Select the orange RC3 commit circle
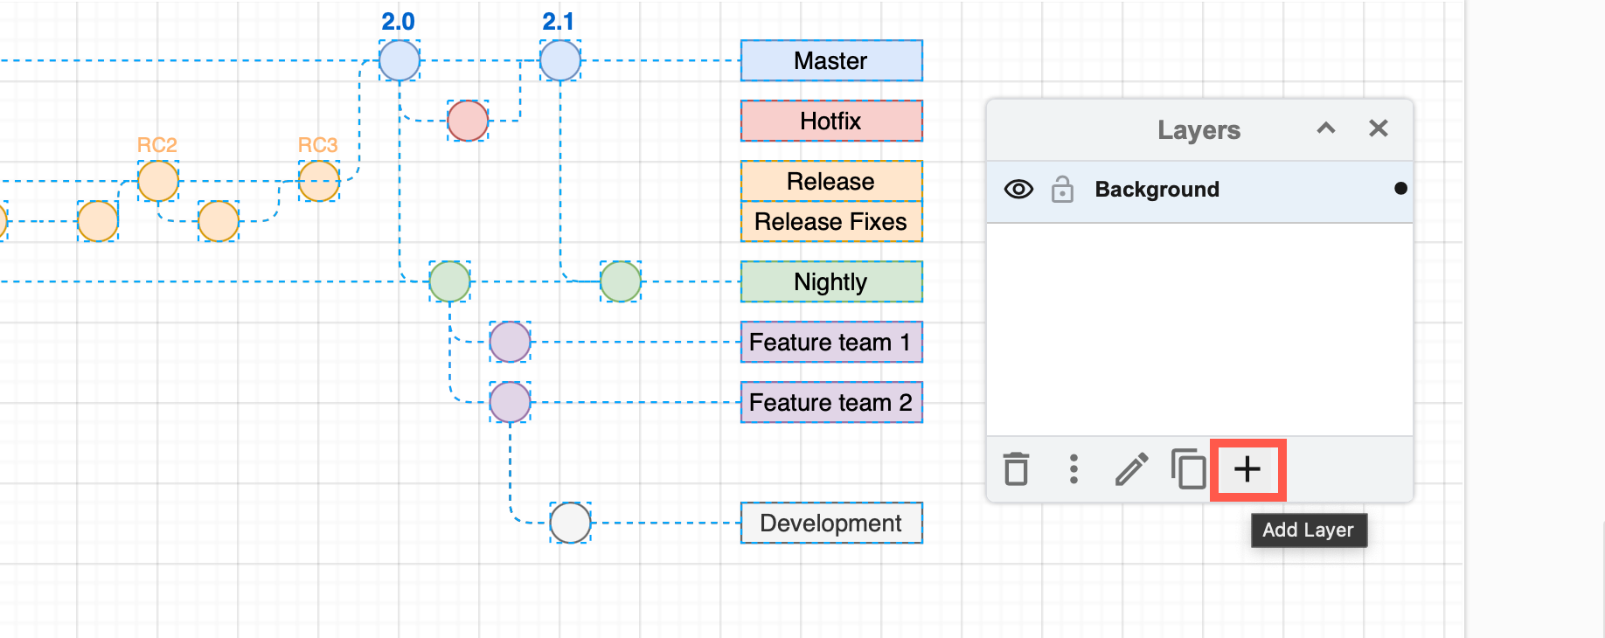This screenshot has width=1605, height=638. tap(319, 182)
